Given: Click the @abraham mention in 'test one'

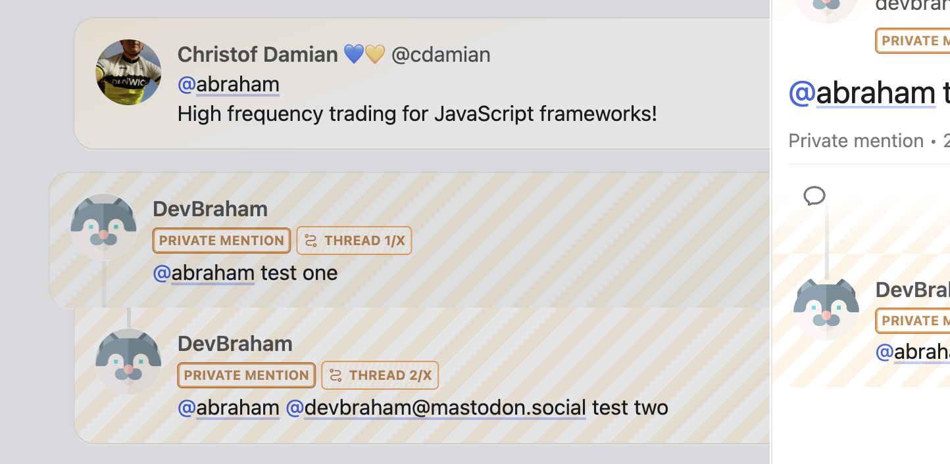Looking at the screenshot, I should click(203, 273).
